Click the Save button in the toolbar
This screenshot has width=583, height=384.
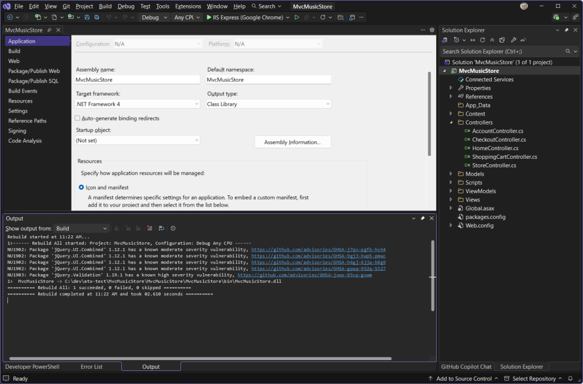click(87, 17)
